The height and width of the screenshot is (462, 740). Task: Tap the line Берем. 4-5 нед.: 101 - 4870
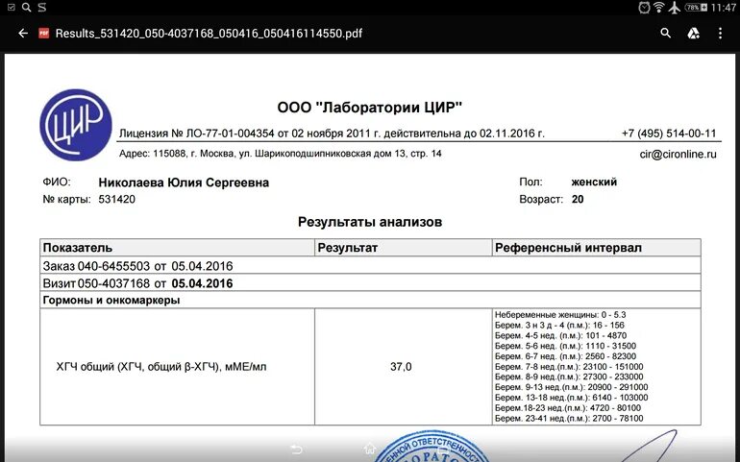tap(560, 335)
